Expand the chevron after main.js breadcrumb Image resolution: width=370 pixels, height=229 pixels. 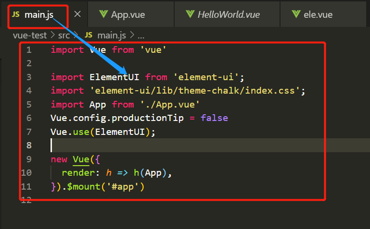132,36
